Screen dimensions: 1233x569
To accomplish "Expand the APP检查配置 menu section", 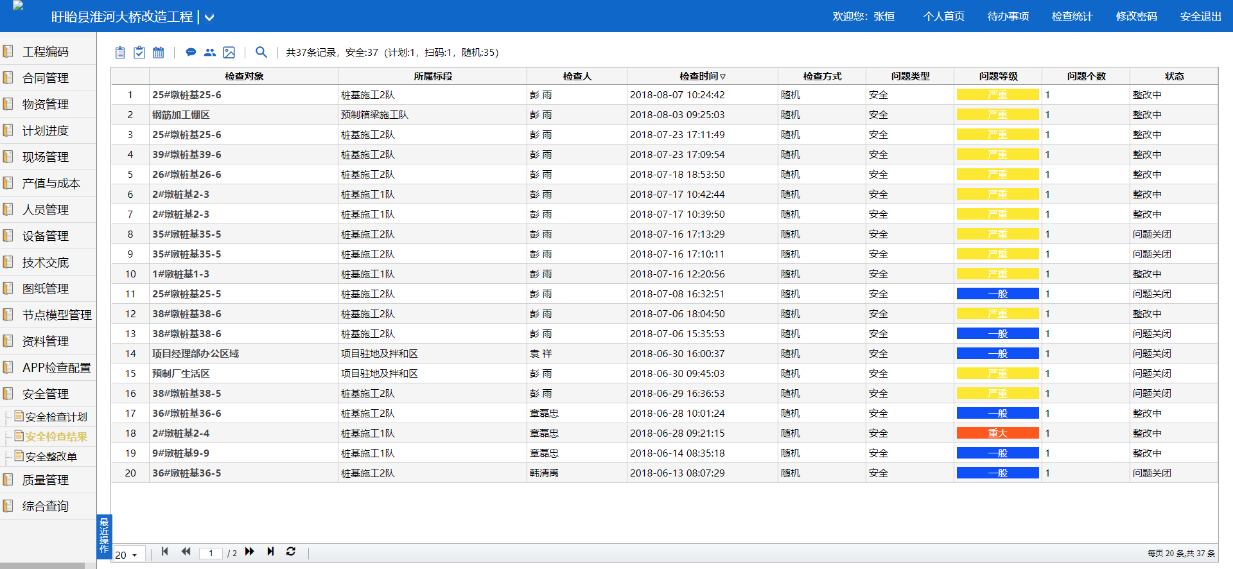I will 48,367.
